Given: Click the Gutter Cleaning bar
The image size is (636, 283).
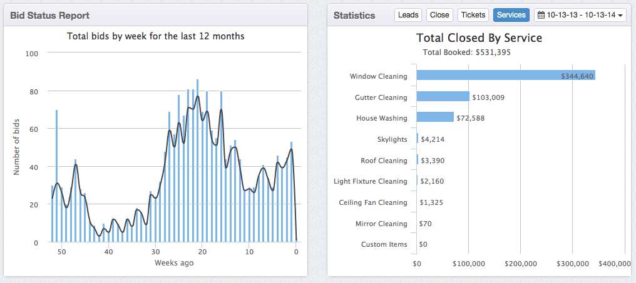Looking at the screenshot, I should pos(443,97).
